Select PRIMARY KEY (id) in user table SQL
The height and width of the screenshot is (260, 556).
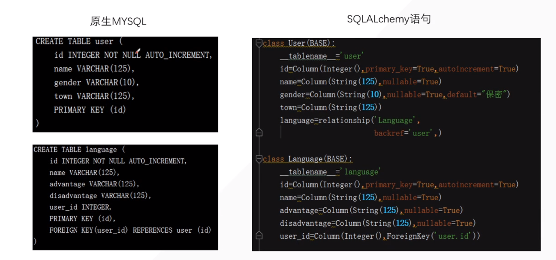[90, 110]
